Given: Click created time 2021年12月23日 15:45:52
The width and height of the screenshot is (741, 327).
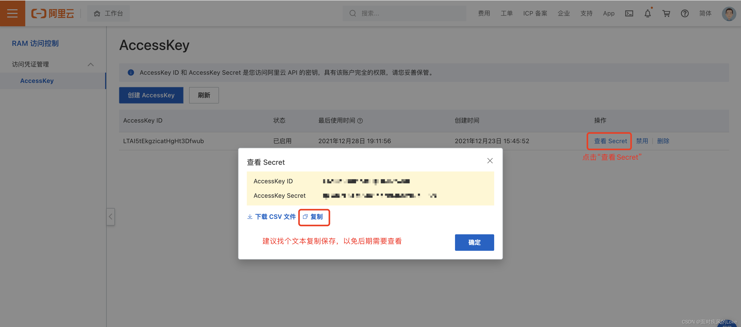Looking at the screenshot, I should point(492,141).
